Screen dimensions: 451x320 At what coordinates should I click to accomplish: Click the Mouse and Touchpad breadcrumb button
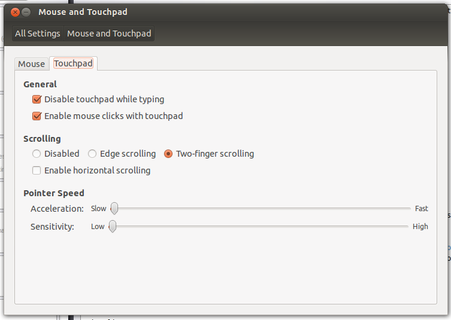(x=109, y=33)
